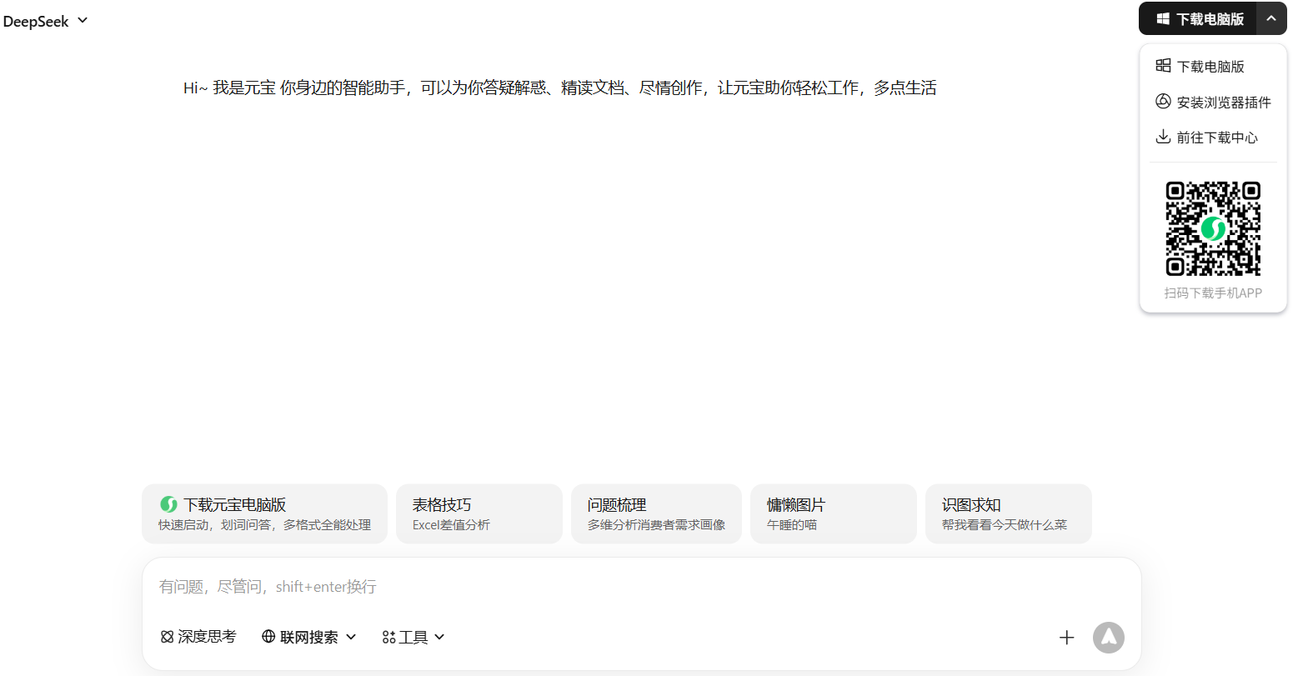Click the plus icon to attach files
Viewport: 1298px width, 676px height.
pos(1067,637)
